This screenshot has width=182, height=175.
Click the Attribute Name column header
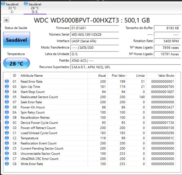click(53, 76)
